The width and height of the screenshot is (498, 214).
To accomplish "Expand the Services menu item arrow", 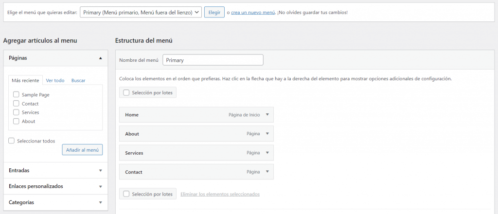I will click(267, 153).
